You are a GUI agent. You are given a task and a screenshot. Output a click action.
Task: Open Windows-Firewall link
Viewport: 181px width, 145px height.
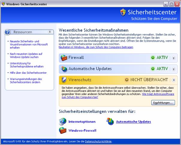(x=82, y=130)
